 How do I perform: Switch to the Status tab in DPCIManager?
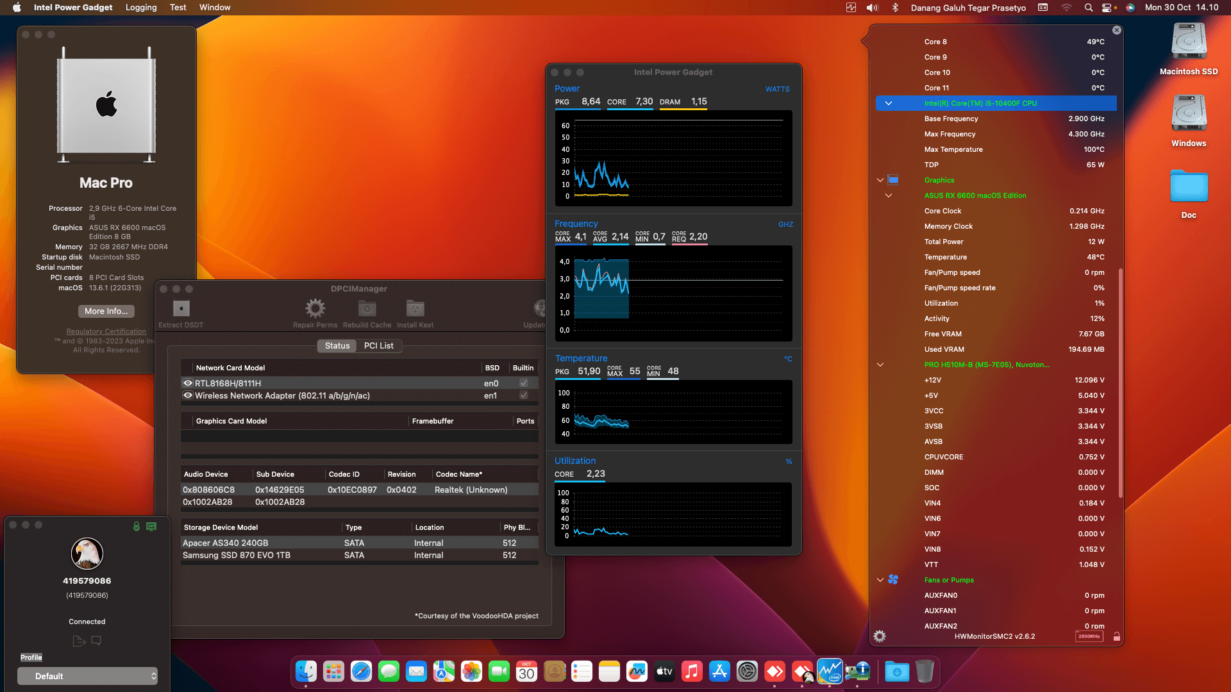click(x=337, y=345)
